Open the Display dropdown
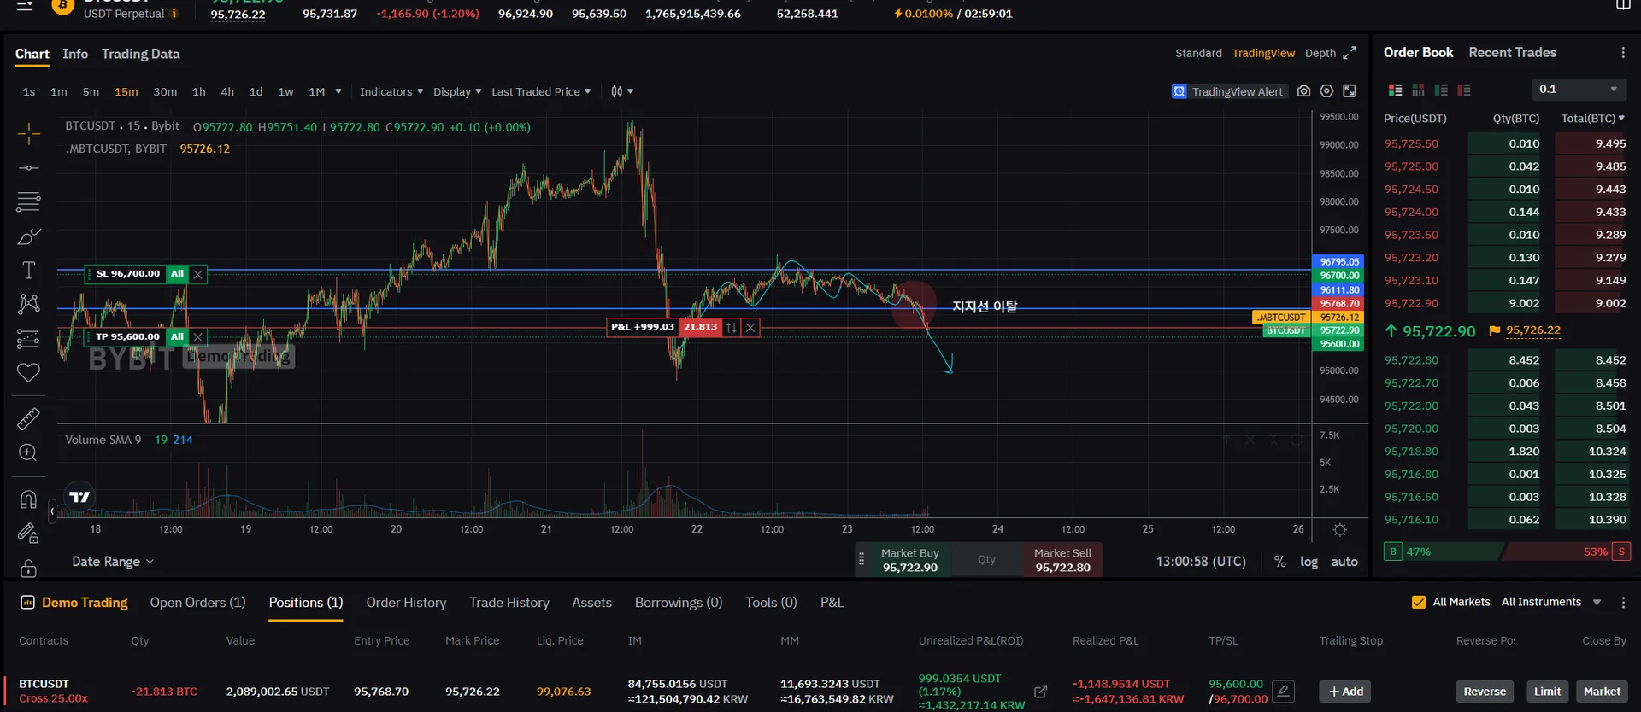The width and height of the screenshot is (1641, 712). (x=457, y=91)
